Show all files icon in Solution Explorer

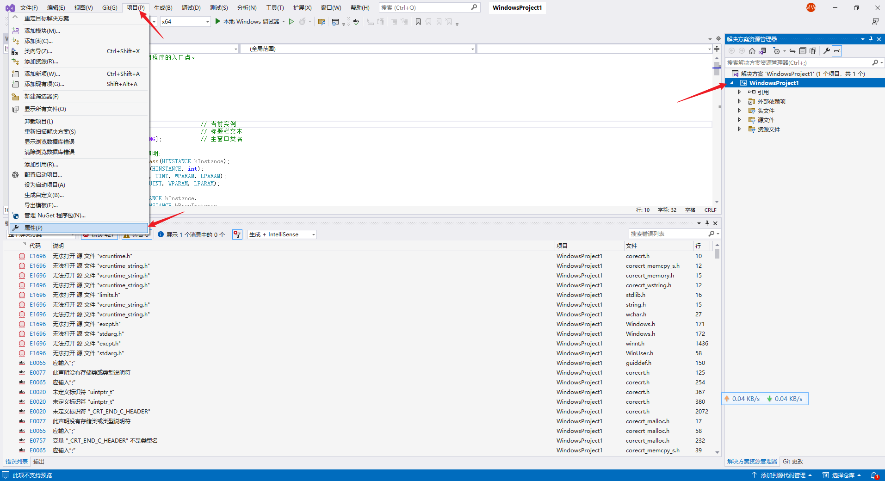[813, 51]
